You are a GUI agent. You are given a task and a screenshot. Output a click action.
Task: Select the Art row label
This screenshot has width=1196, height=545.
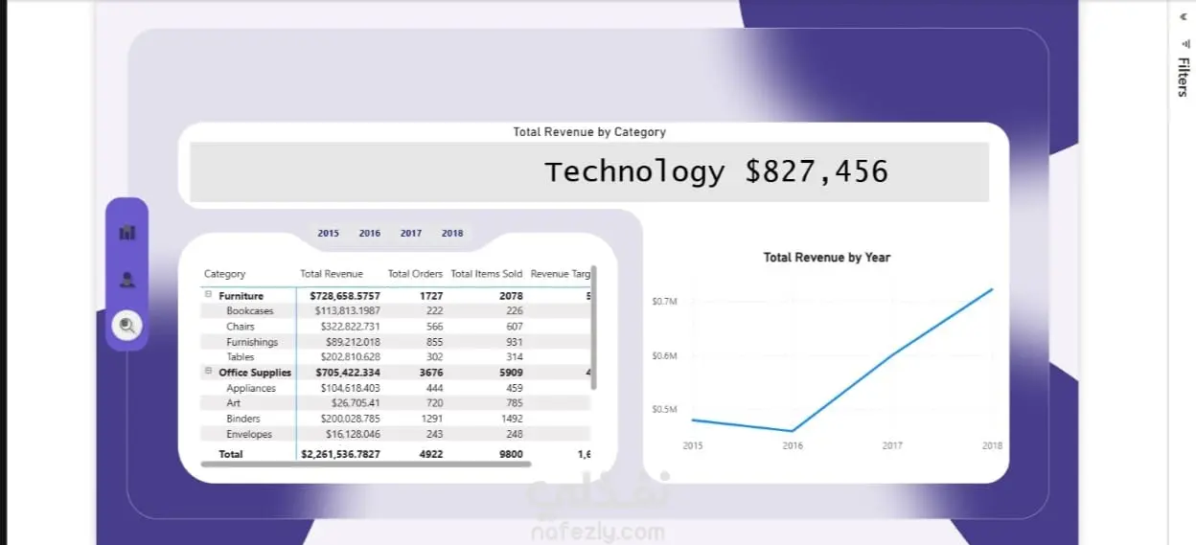[x=233, y=403]
